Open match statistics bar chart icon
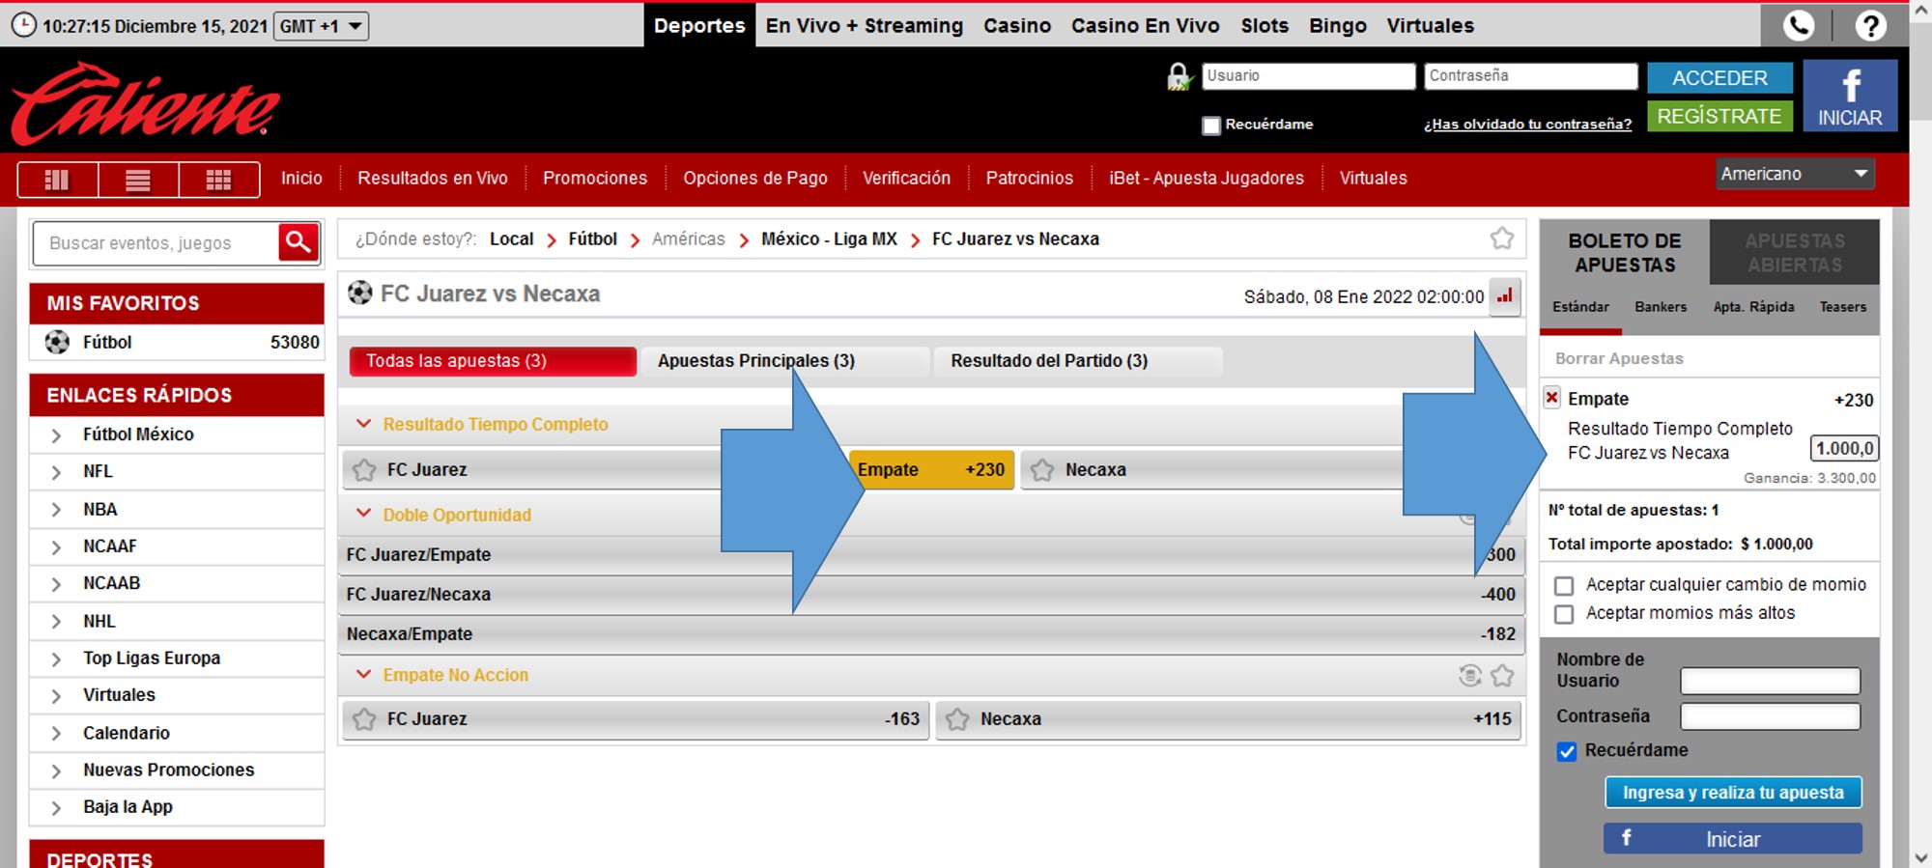Image resolution: width=1932 pixels, height=868 pixels. coord(1504,296)
